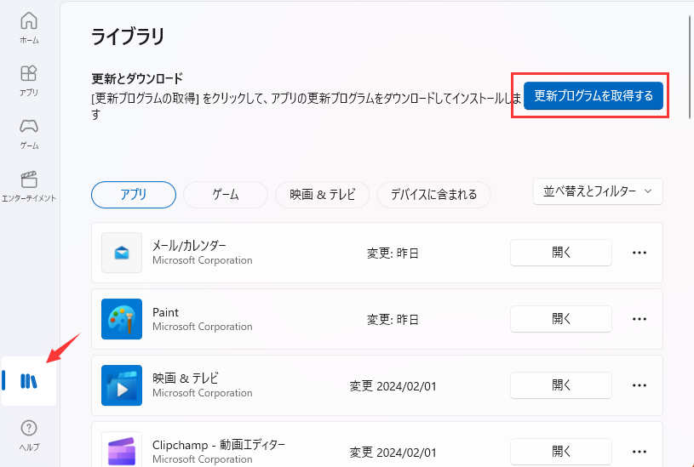Open Clipchamp with its 開く button
Image resolution: width=694 pixels, height=467 pixels.
click(x=561, y=452)
